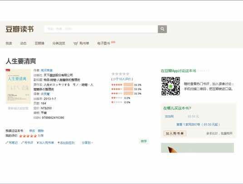This screenshot has height=184, width=243.
Task: Open the 豆瓣猜 navigation item
Action: tap(39, 43)
